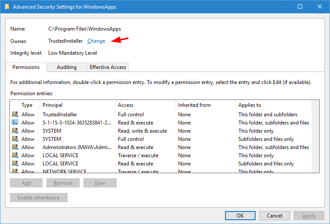Click the Allow cell in the Administrators row
Image resolution: width=330 pixels, height=224 pixels.
coord(28,147)
